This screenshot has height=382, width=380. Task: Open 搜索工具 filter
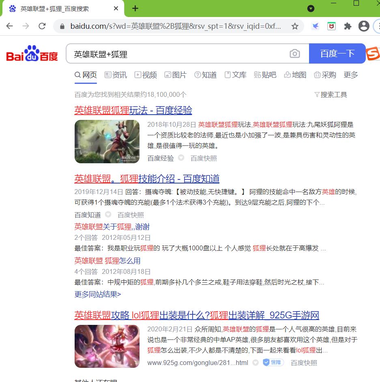coord(331,94)
